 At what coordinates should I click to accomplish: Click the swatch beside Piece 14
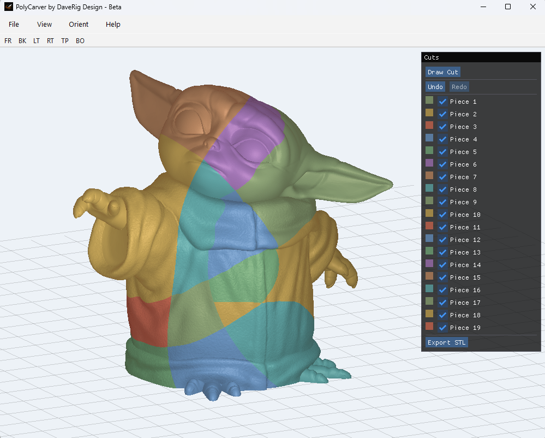click(429, 263)
